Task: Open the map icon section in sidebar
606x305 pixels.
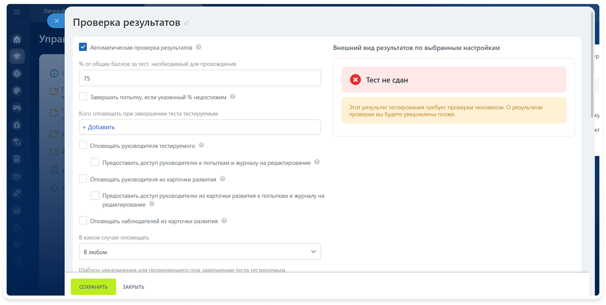Action: (x=17, y=211)
